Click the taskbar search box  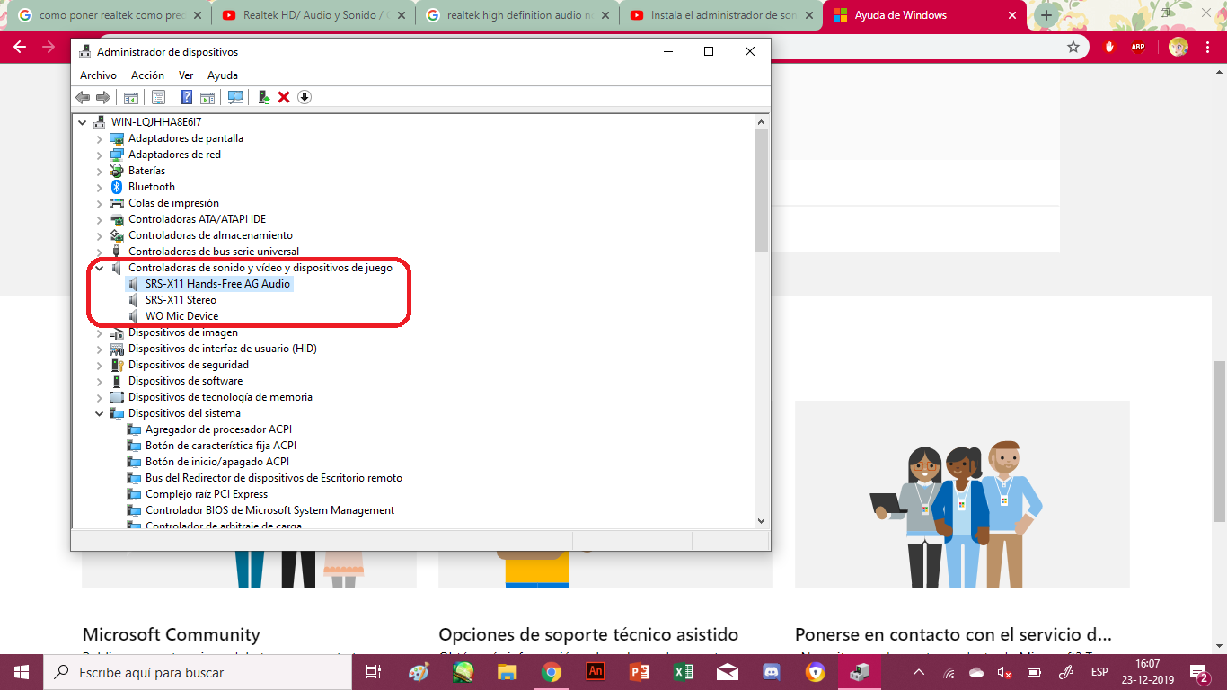click(x=196, y=672)
